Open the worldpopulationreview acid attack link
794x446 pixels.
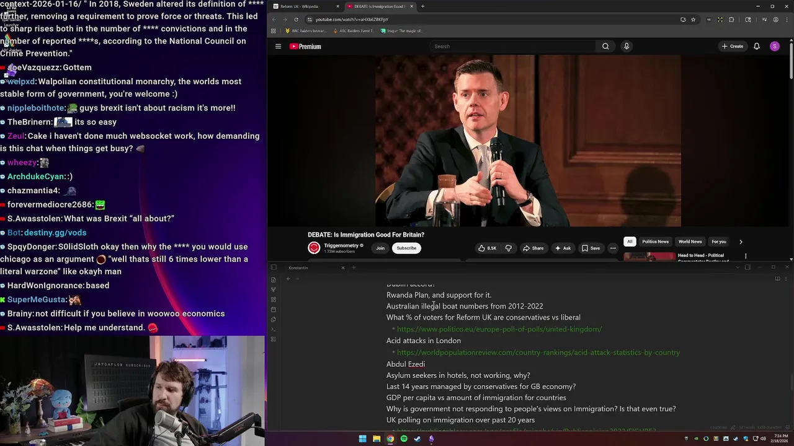click(538, 352)
